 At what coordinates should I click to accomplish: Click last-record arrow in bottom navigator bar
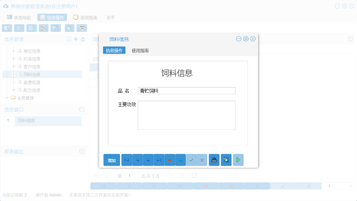(x=180, y=186)
